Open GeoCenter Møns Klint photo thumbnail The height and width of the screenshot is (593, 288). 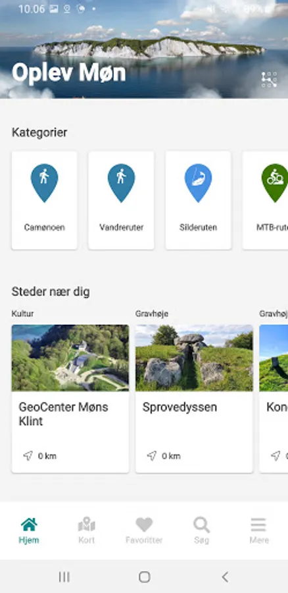pyautogui.click(x=70, y=358)
